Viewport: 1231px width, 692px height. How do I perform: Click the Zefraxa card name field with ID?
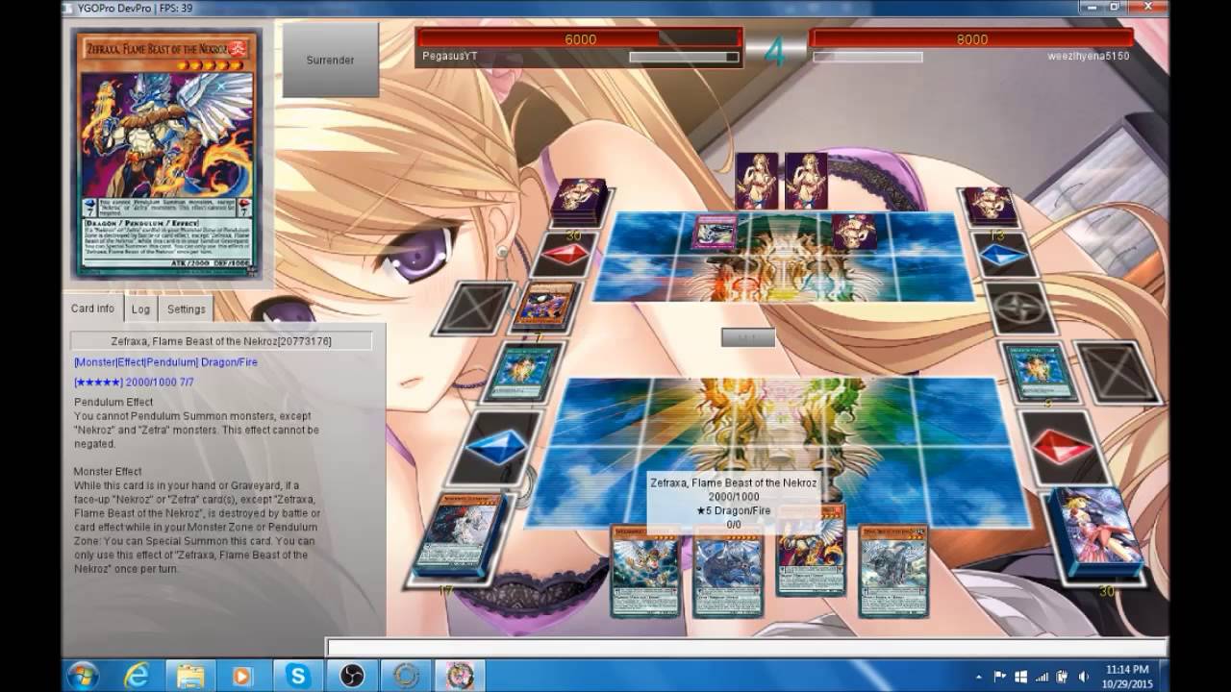(x=221, y=341)
